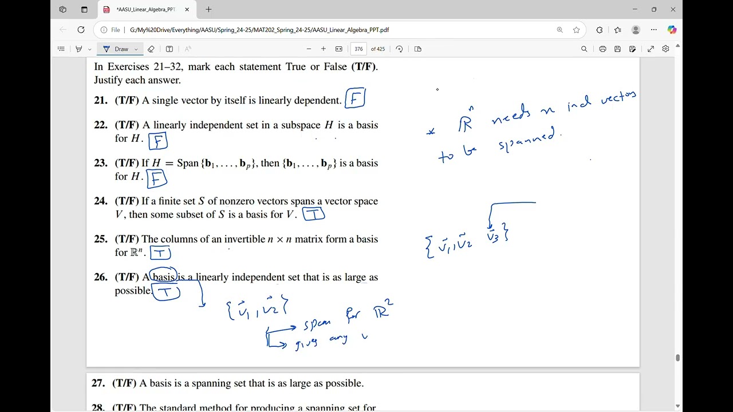Open the tab actions menu
This screenshot has height=412, width=733.
[x=84, y=10]
